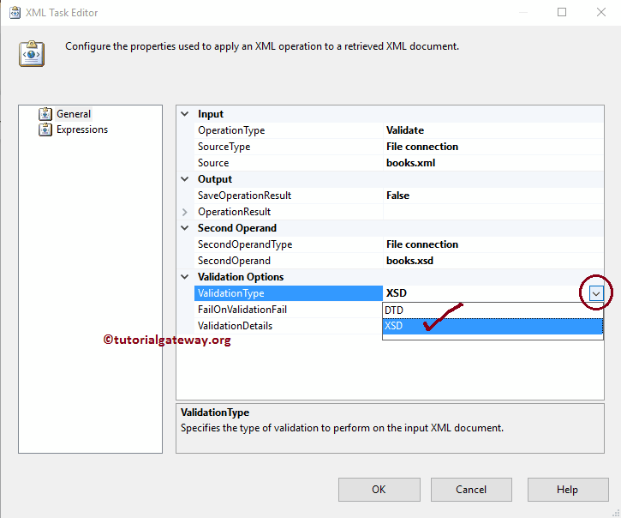
Task: Open the ValidationType dropdown arrow
Action: coord(596,293)
